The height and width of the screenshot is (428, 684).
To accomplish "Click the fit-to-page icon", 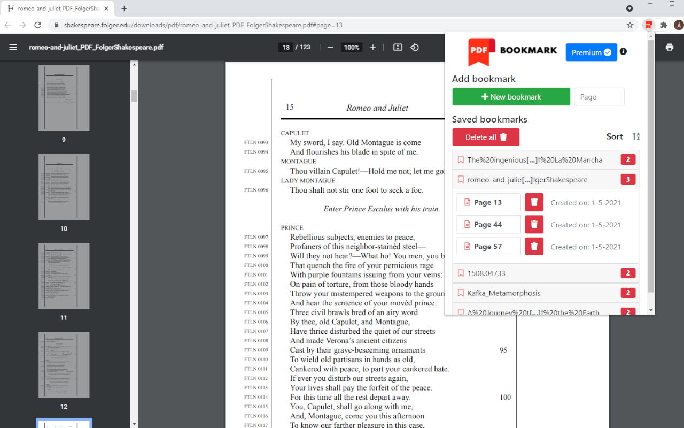I will [397, 47].
